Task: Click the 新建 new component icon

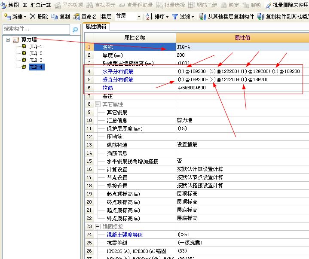Action: coord(7,17)
